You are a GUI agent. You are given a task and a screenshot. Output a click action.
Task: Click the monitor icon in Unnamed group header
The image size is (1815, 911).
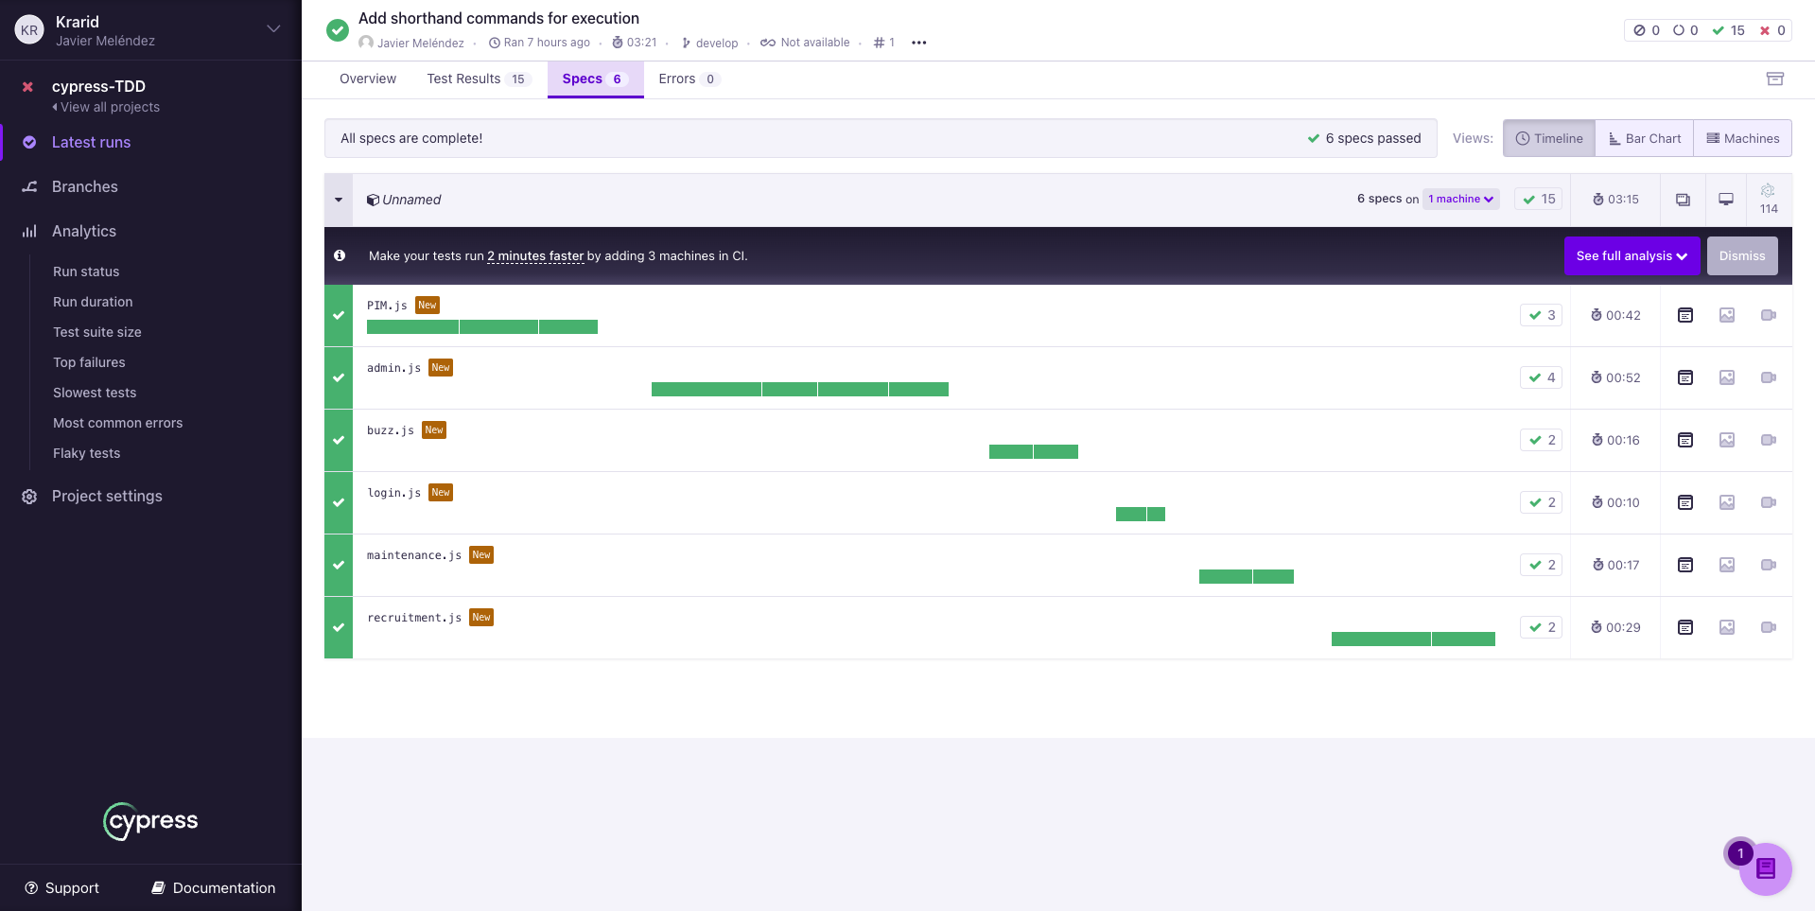pos(1726,200)
